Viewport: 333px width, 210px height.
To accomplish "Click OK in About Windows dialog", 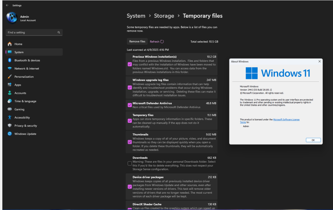I will (x=313, y=140).
